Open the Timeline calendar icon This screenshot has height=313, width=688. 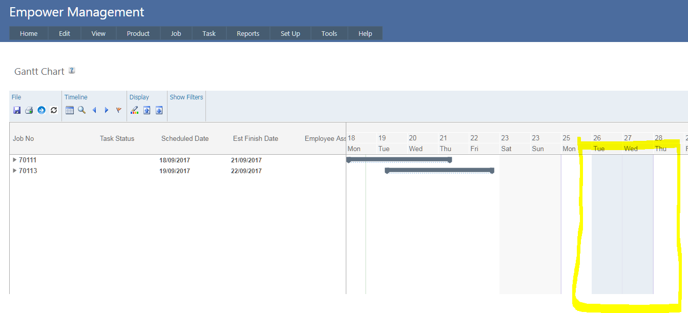pos(70,110)
